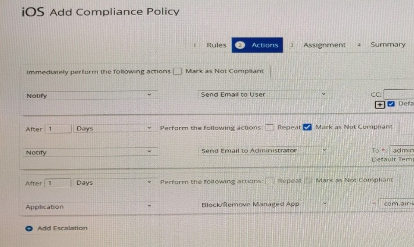Click the CC email input field
The image size is (414, 247).
click(x=399, y=94)
